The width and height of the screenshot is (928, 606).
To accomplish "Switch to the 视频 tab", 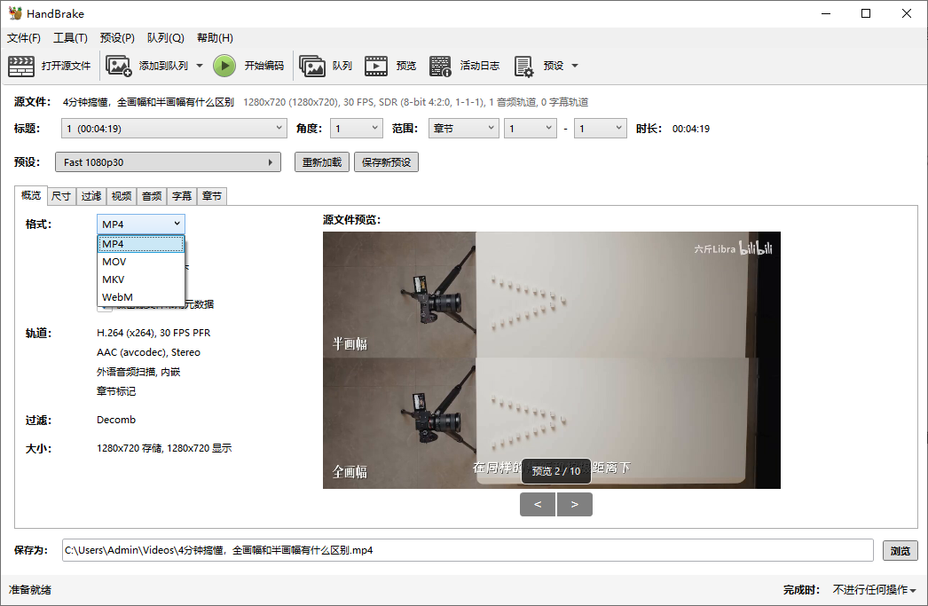I will coord(122,196).
